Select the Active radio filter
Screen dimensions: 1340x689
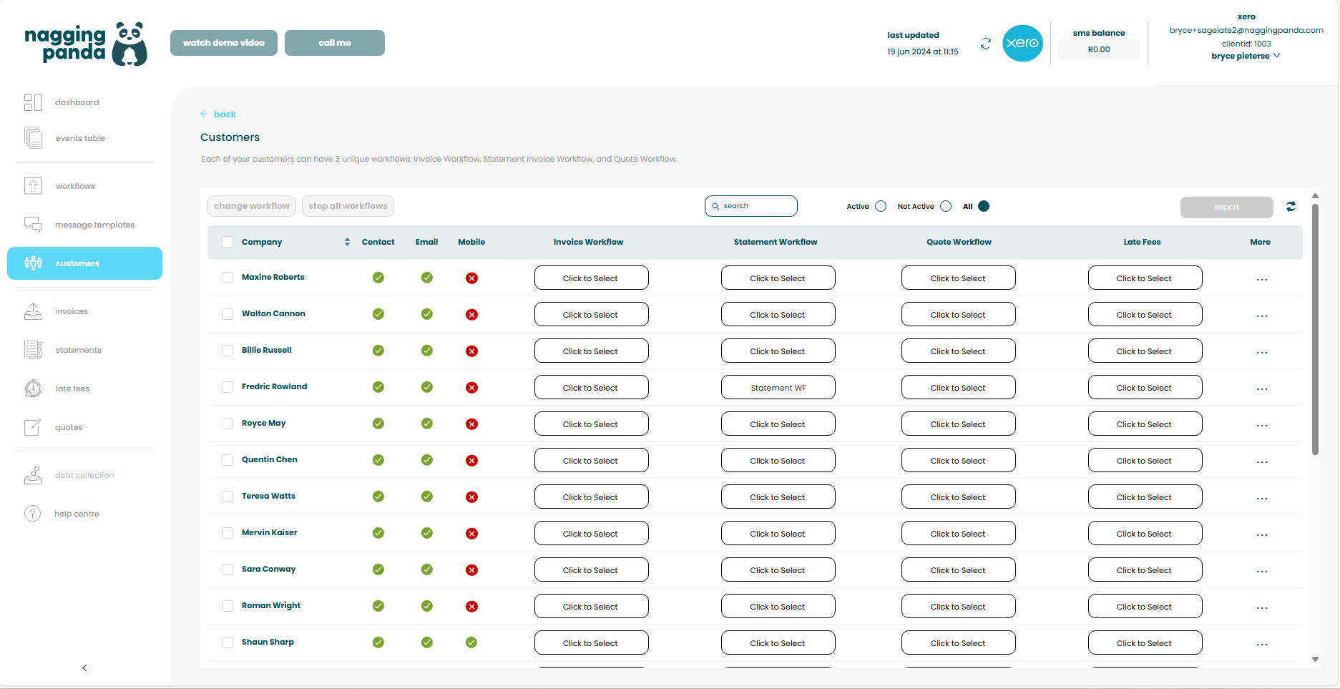pyautogui.click(x=881, y=206)
